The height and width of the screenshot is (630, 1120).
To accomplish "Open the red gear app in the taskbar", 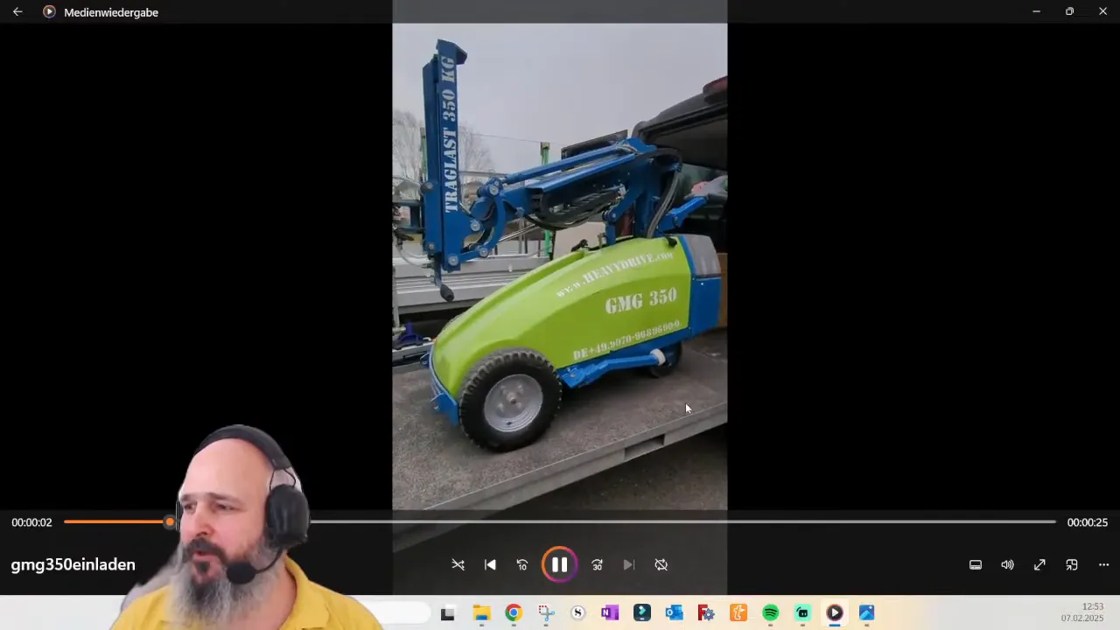I will [x=706, y=613].
